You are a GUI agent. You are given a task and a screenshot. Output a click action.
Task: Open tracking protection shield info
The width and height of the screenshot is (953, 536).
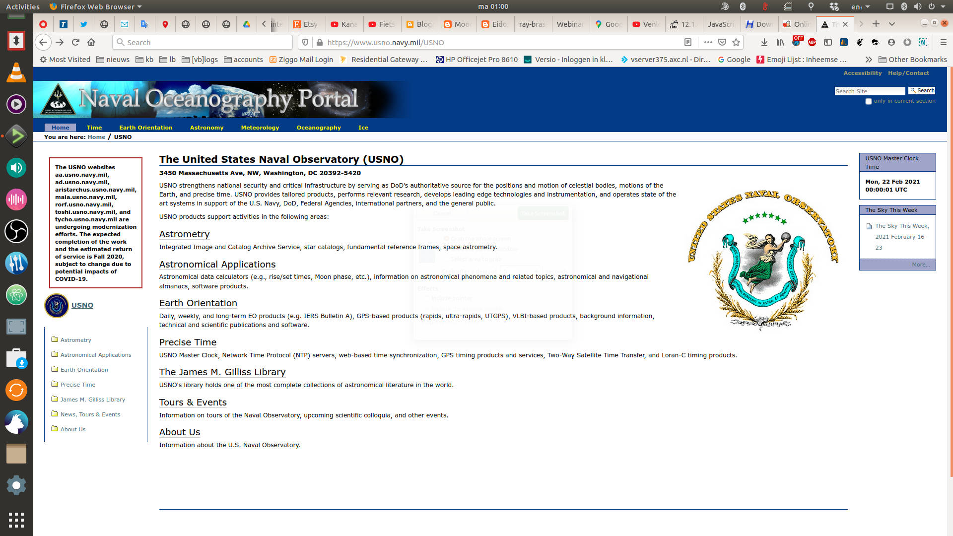tap(306, 42)
